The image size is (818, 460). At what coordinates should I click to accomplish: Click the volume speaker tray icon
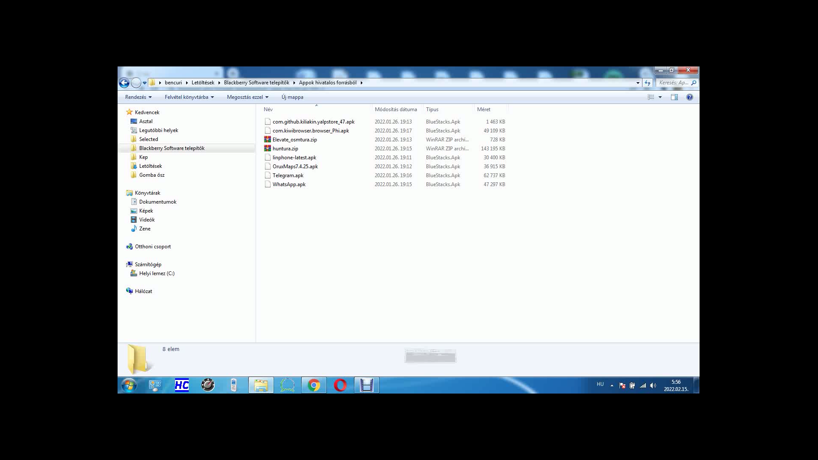click(653, 385)
